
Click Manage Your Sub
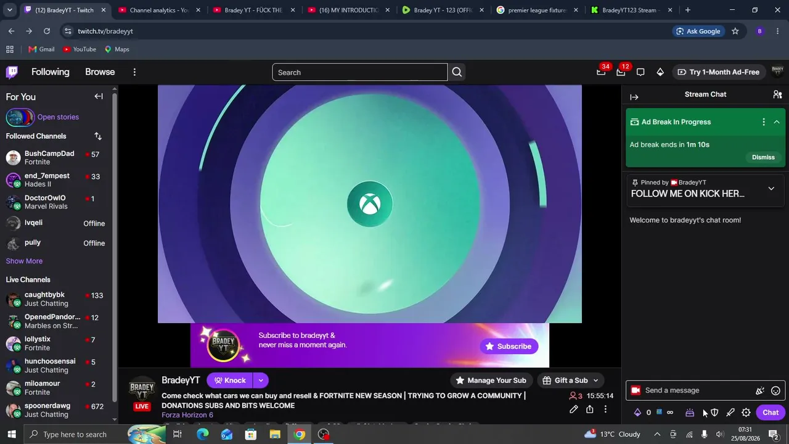(x=491, y=380)
